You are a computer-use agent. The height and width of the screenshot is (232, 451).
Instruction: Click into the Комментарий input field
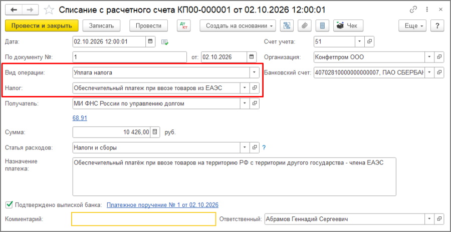[143, 219]
